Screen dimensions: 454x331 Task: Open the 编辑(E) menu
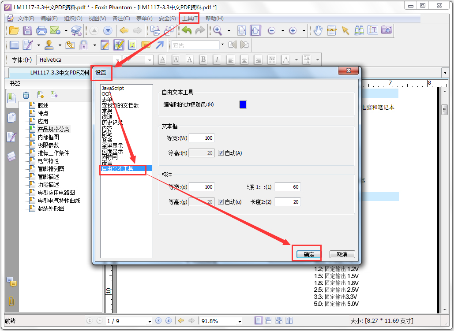[49, 18]
